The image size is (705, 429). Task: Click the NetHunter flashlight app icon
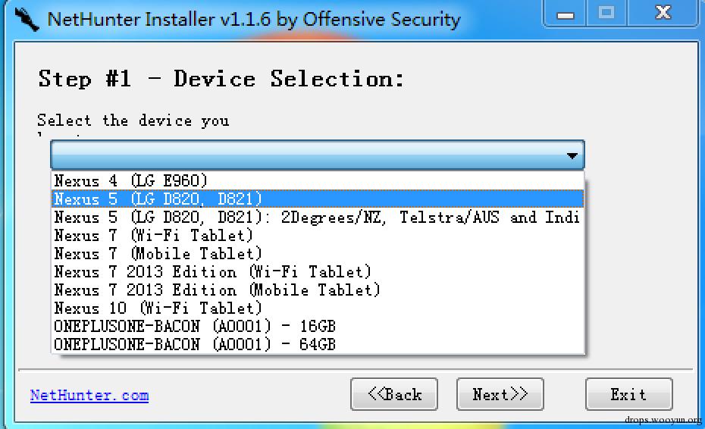click(26, 19)
